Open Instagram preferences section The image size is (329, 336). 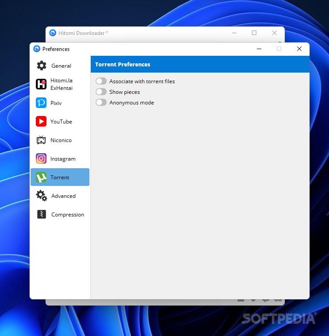tap(60, 158)
